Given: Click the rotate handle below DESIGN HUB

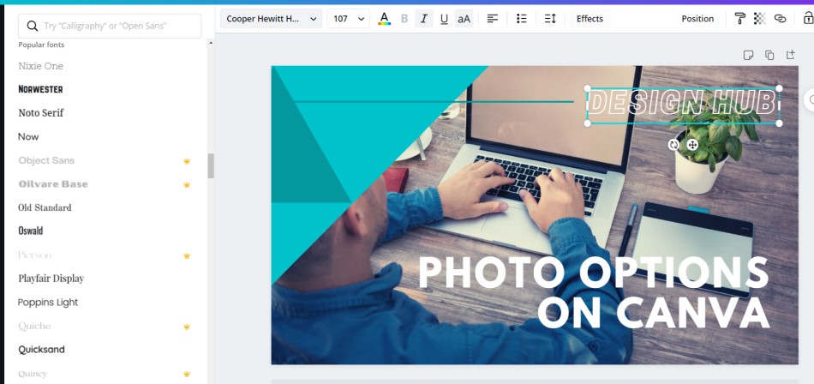Looking at the screenshot, I should click(673, 145).
